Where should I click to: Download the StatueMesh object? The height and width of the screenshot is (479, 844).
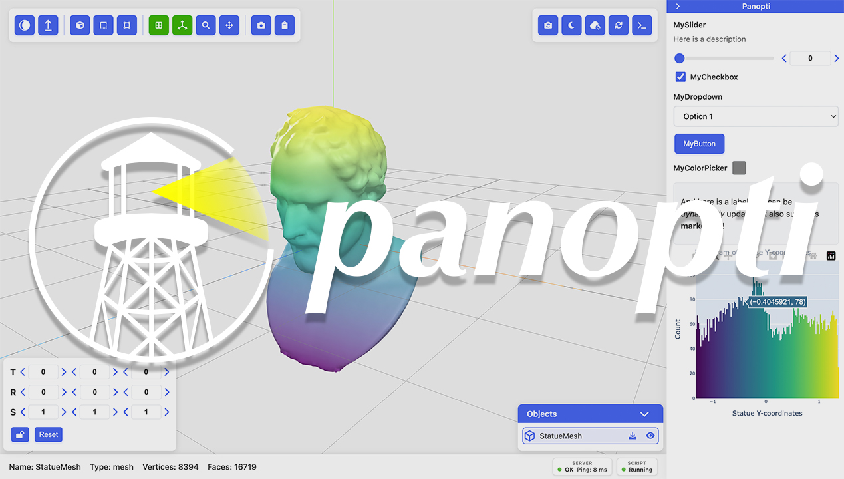pyautogui.click(x=633, y=436)
